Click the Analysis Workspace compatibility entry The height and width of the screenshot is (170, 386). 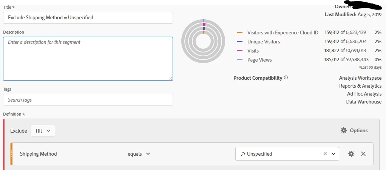[x=360, y=78]
